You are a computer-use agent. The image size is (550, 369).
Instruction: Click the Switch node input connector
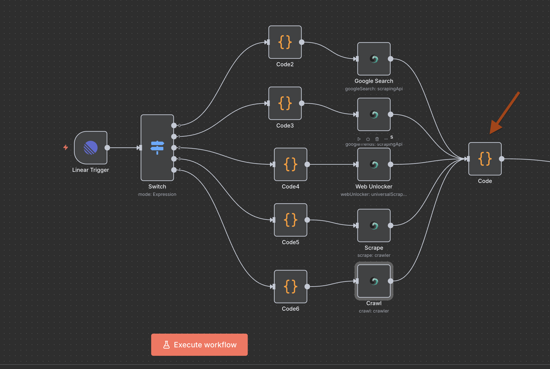(x=140, y=148)
